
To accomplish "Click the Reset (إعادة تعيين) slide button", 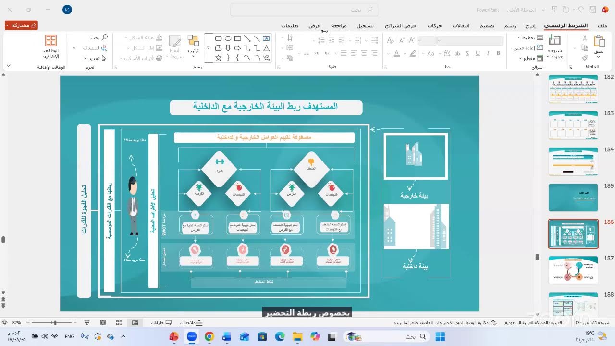I will coord(528,48).
